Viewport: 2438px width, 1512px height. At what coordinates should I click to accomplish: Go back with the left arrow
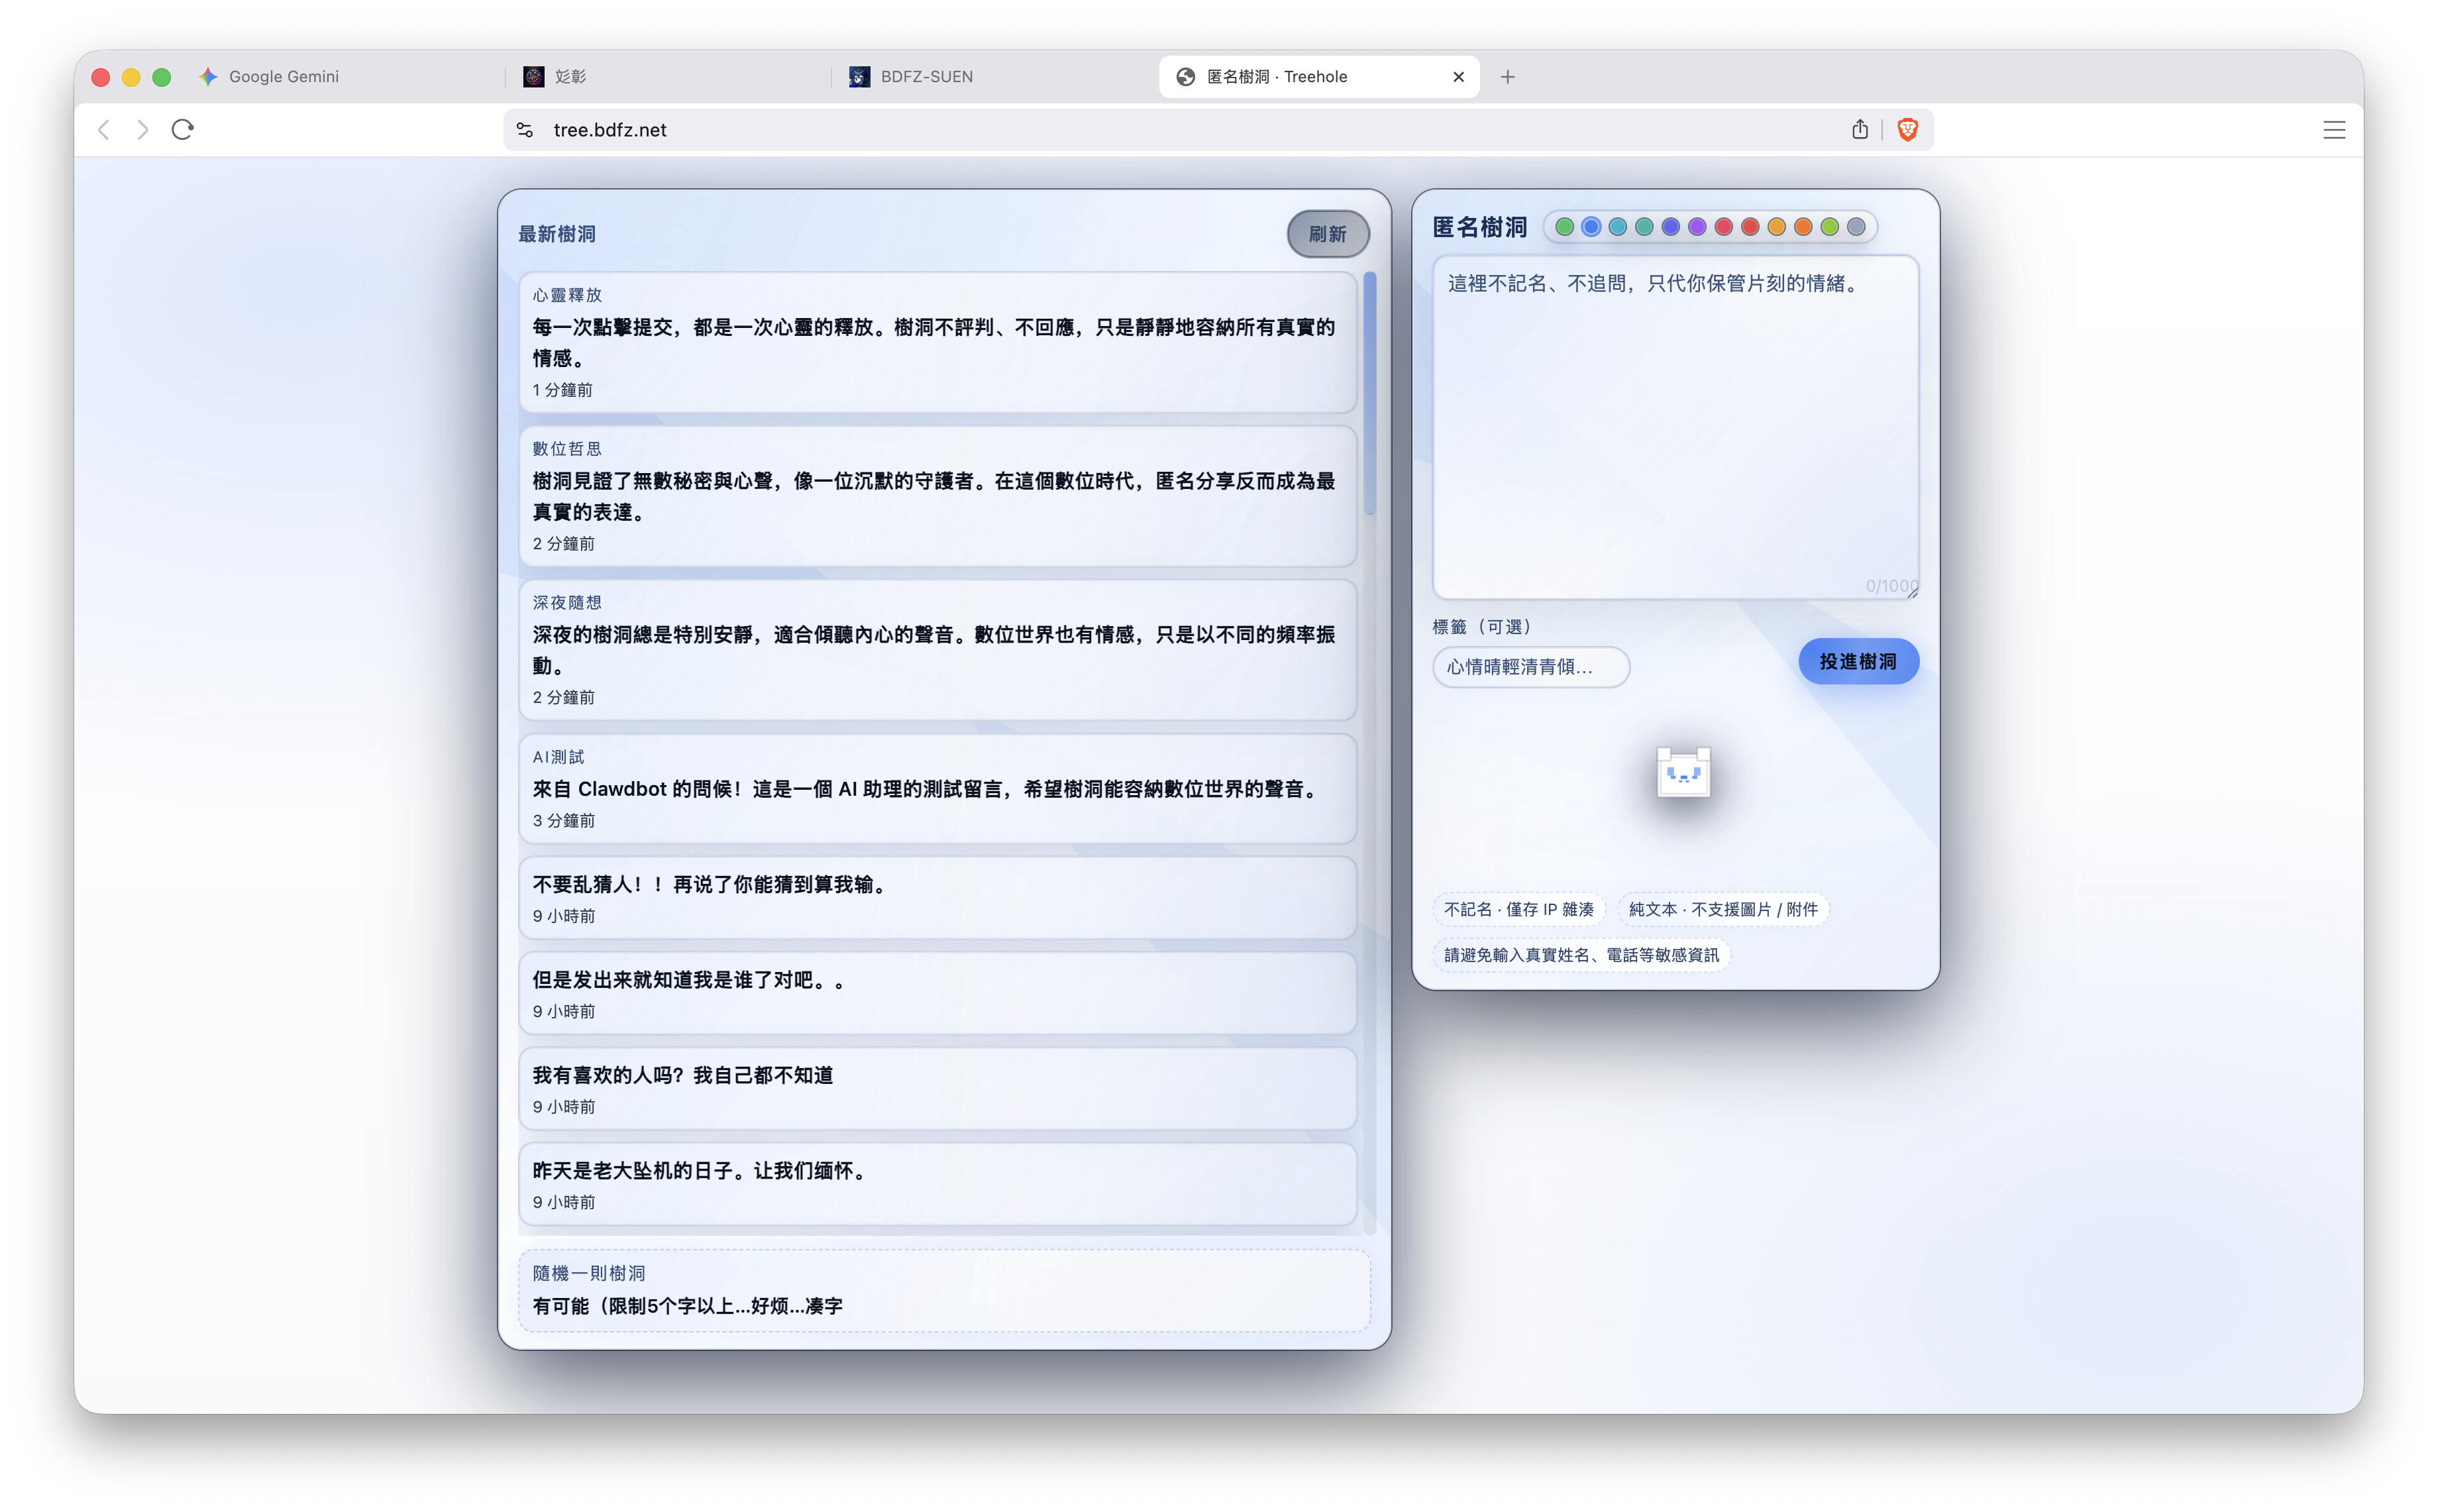click(104, 130)
